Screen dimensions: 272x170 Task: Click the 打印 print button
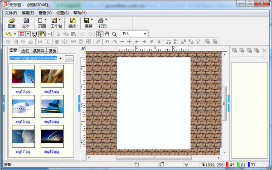point(102,23)
